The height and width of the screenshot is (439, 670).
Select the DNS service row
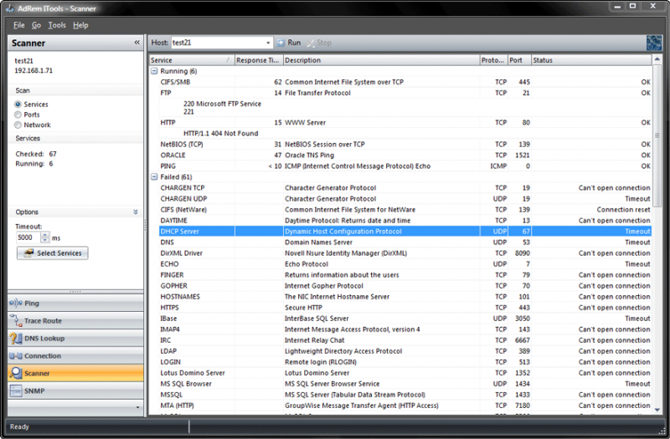tap(405, 242)
